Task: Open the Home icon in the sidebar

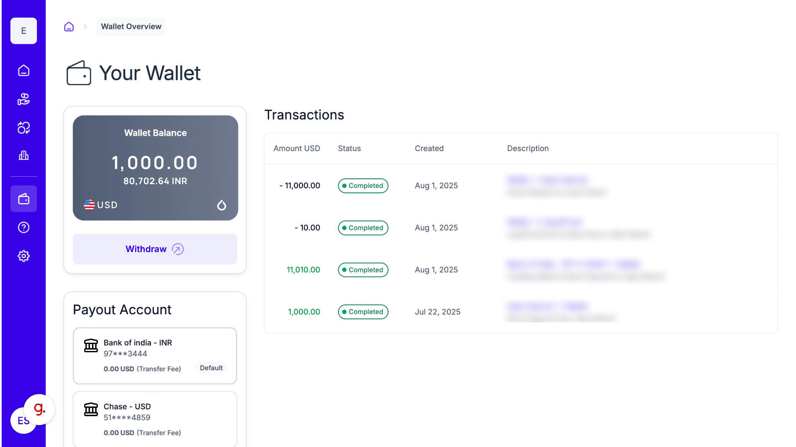Action: click(24, 70)
